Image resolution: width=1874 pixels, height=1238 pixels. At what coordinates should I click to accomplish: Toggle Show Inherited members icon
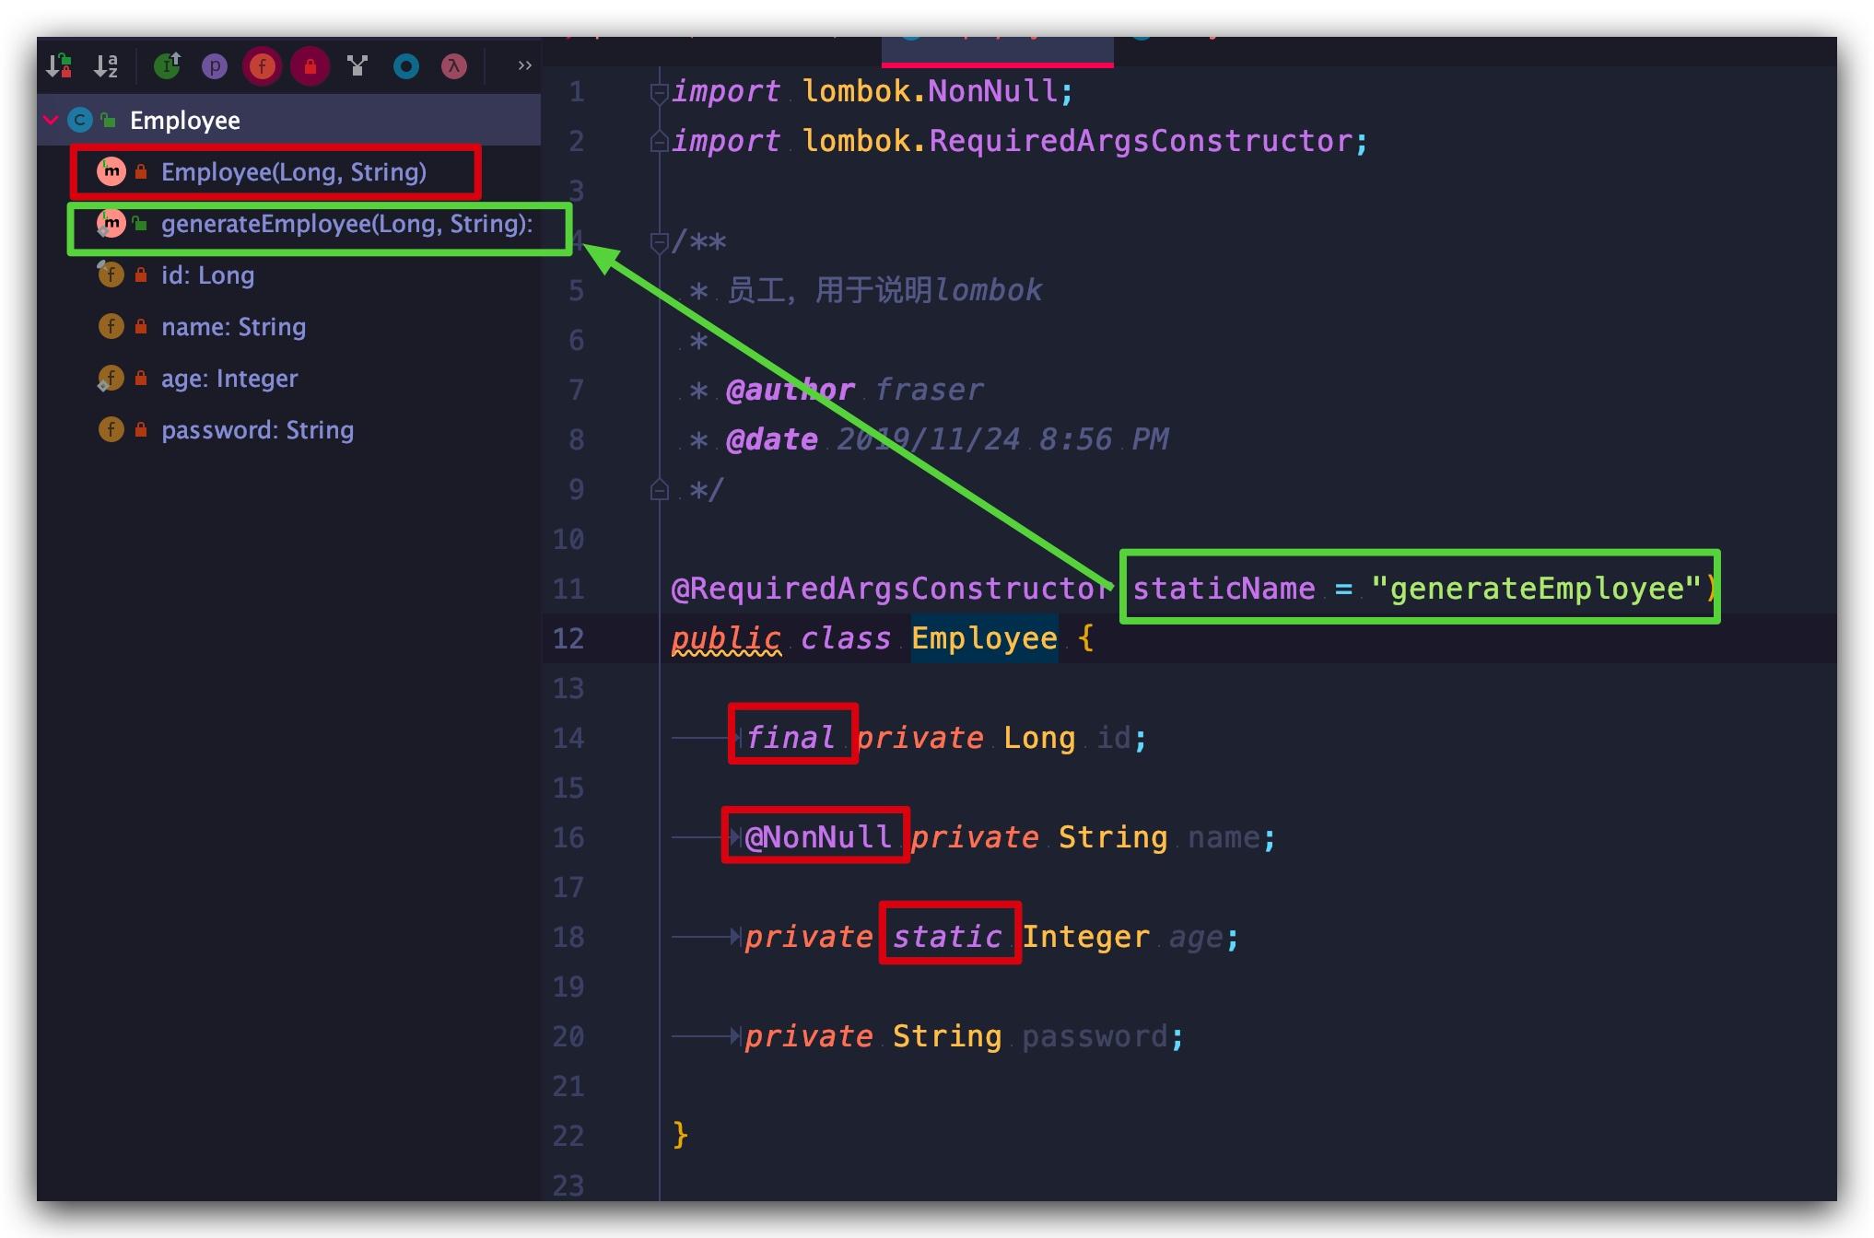point(167,65)
